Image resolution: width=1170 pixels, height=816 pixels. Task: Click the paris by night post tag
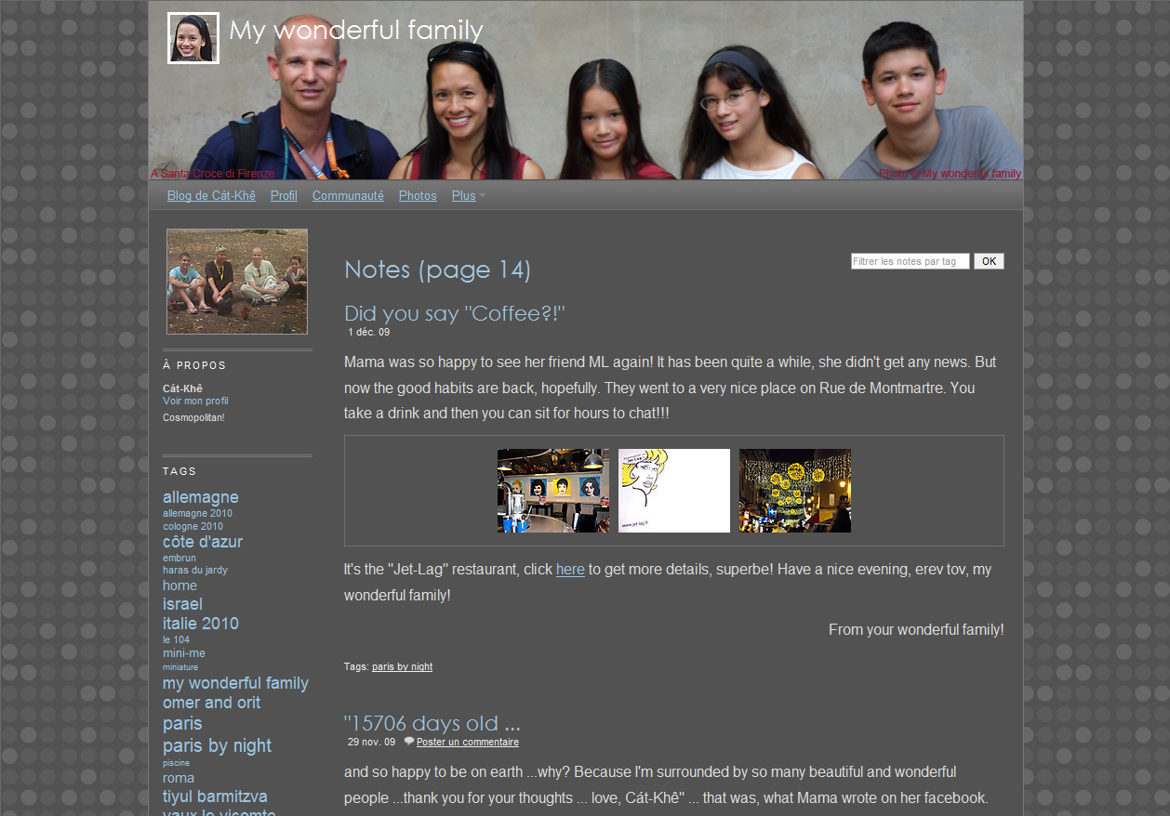pos(402,666)
